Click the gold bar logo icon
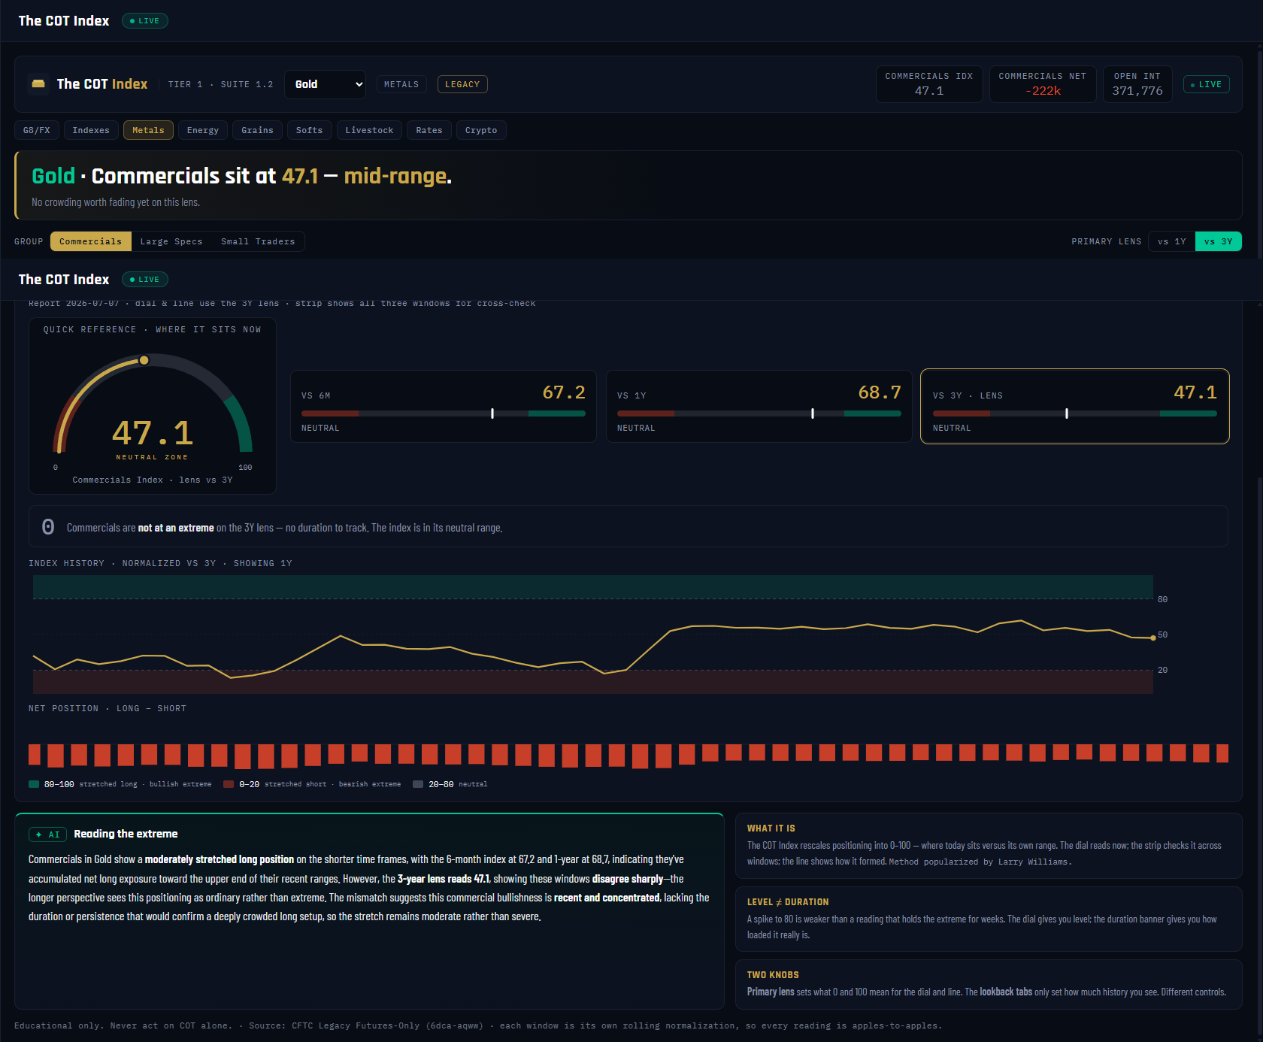Viewport: 1263px width, 1042px height. (x=38, y=84)
